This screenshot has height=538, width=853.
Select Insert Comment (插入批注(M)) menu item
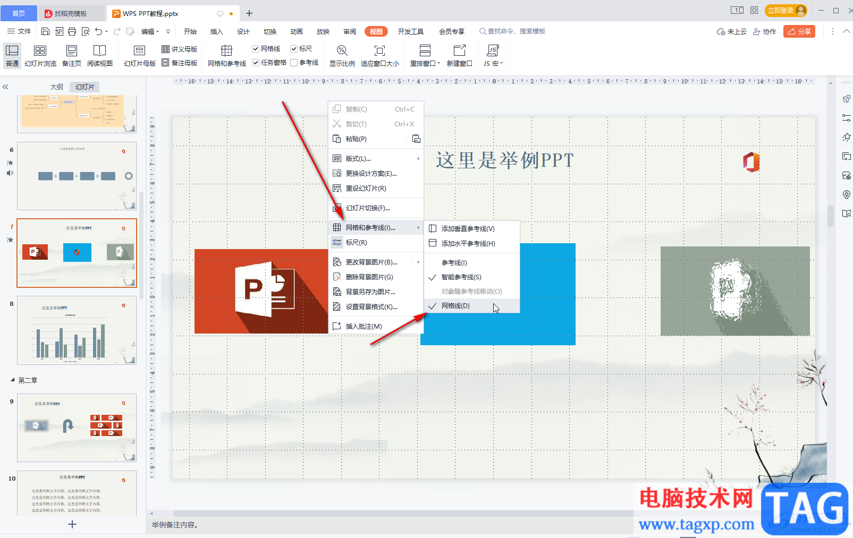click(376, 327)
